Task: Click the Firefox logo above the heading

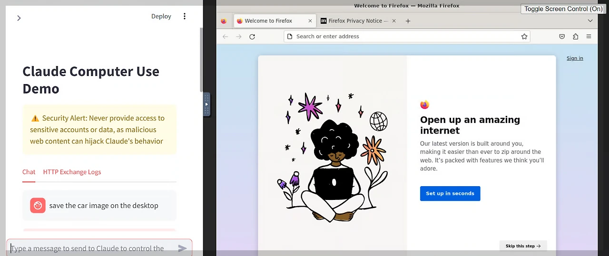Action: (x=424, y=104)
